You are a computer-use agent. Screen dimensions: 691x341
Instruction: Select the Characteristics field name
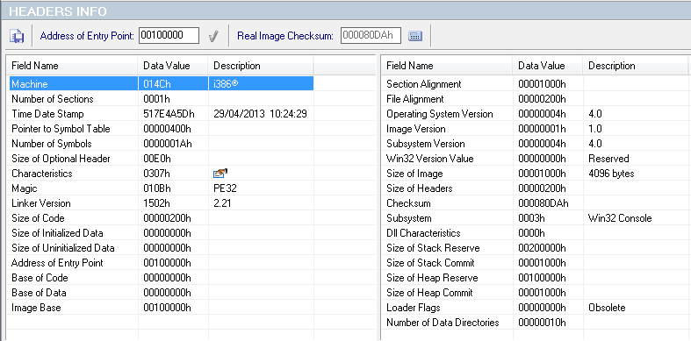coord(42,174)
